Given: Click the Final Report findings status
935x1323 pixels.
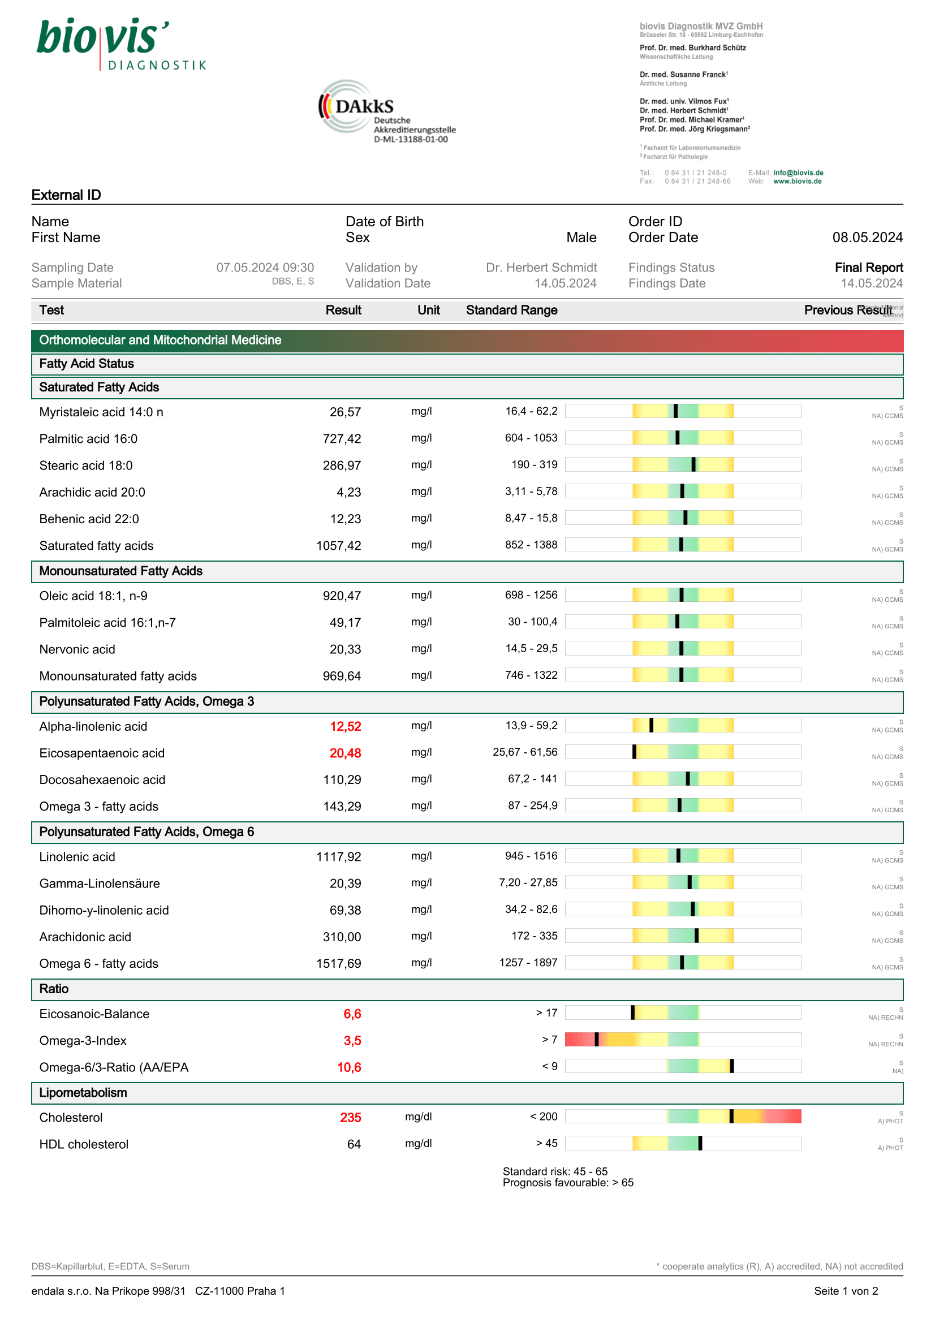Looking at the screenshot, I should [x=868, y=268].
